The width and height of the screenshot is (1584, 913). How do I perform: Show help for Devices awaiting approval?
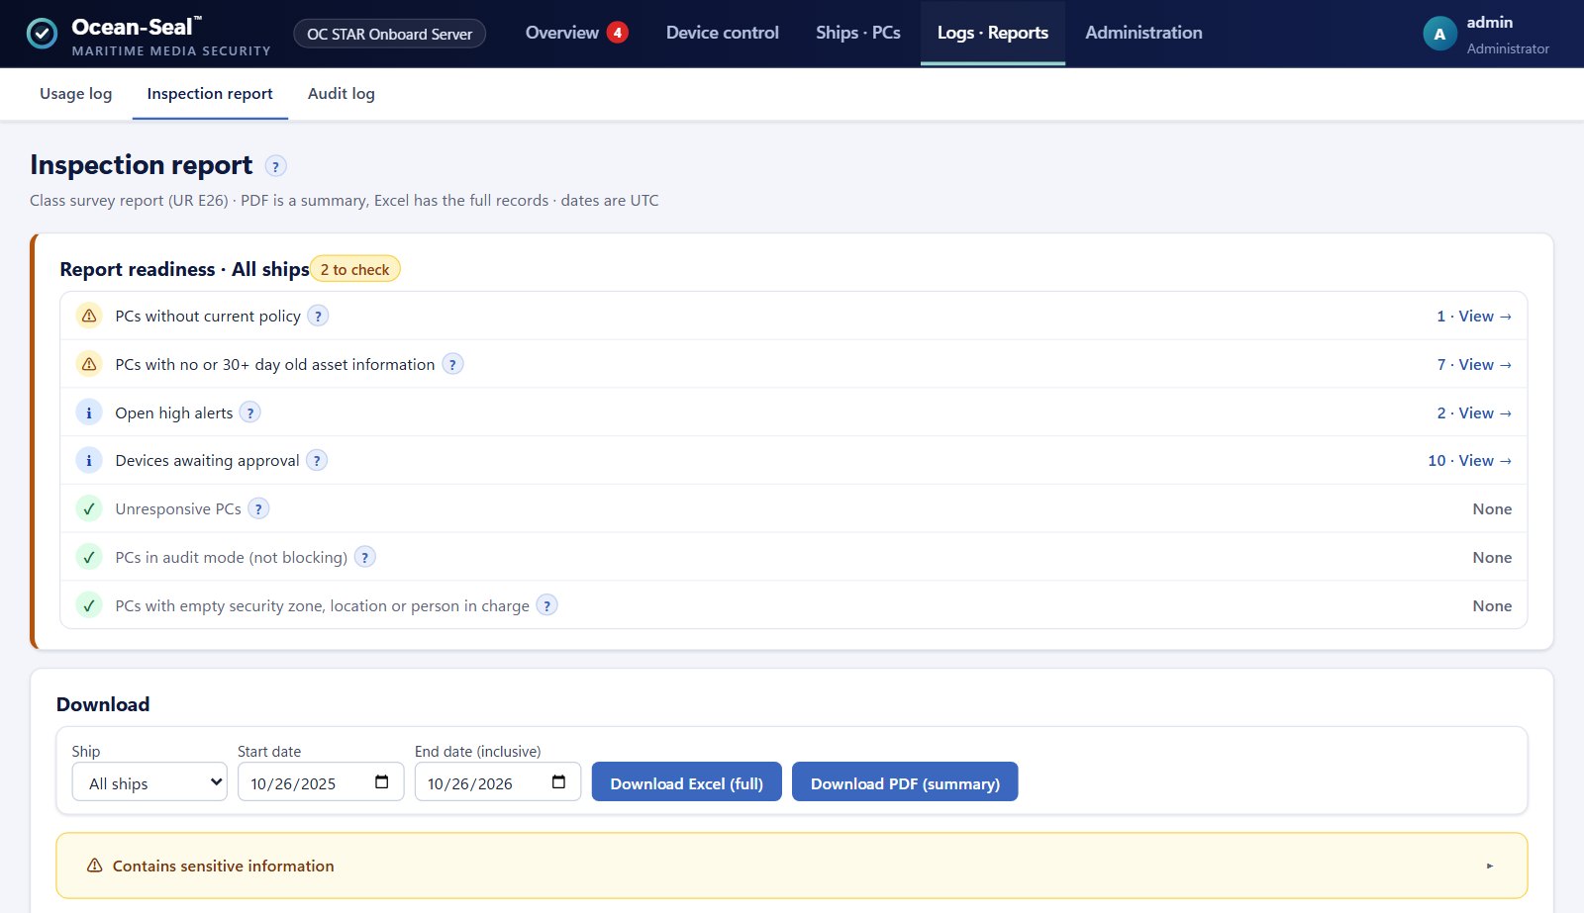coord(317,460)
